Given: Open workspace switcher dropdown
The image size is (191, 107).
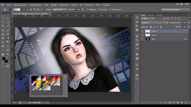Looking at the screenshot, I should point(175,10).
